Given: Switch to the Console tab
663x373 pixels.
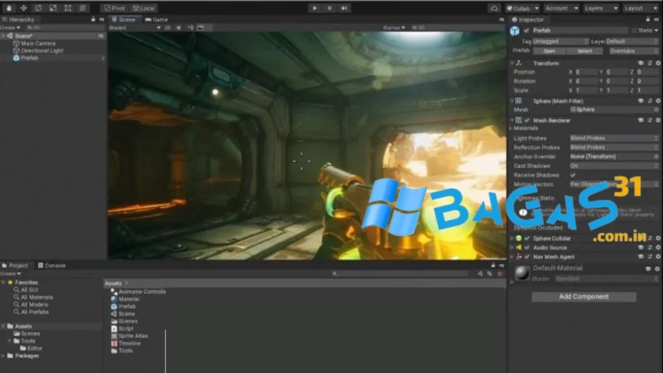Looking at the screenshot, I should [x=52, y=266].
